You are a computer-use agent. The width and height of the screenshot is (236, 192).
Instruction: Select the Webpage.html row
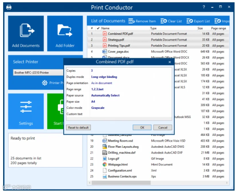point(158,164)
